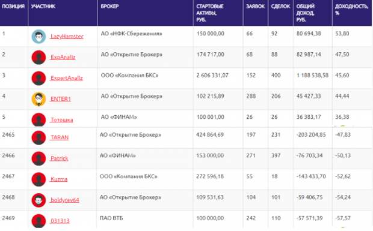Click ENTER1's yellow avatar icon
Image resolution: width=373 pixels, height=231 pixels.
tap(39, 99)
